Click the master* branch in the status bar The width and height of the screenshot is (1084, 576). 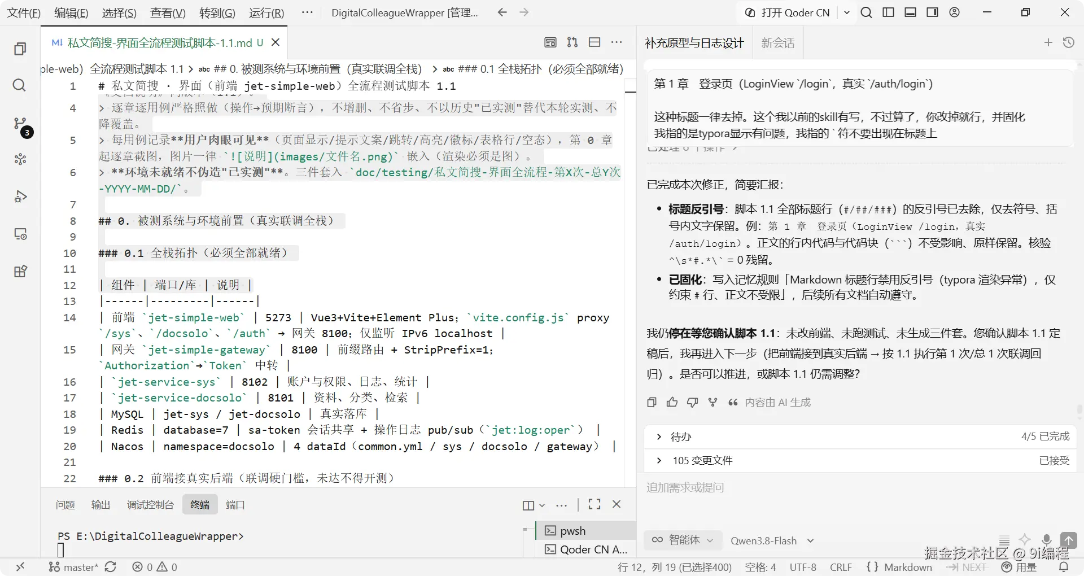73,567
